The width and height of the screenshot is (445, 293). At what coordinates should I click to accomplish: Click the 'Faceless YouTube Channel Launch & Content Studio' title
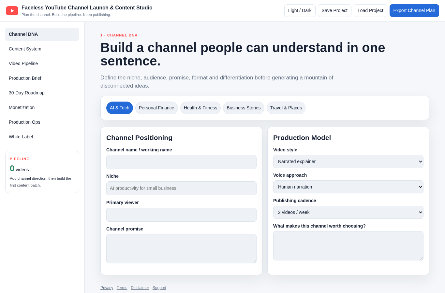(87, 8)
